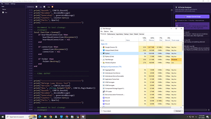This screenshot has height=119, width=211.
Task: Open Task Manager Options menu
Action: [x=106, y=31]
